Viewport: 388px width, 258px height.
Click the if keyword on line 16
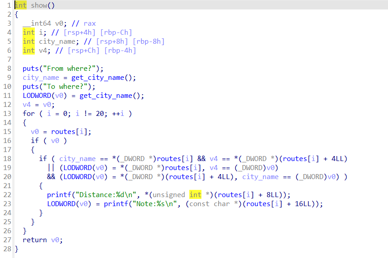35,141
